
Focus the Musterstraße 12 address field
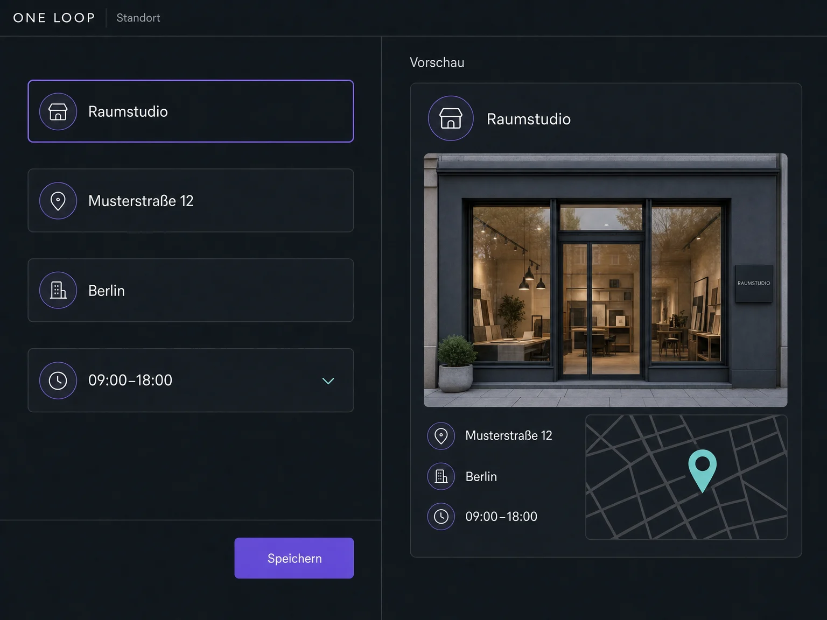coord(191,201)
